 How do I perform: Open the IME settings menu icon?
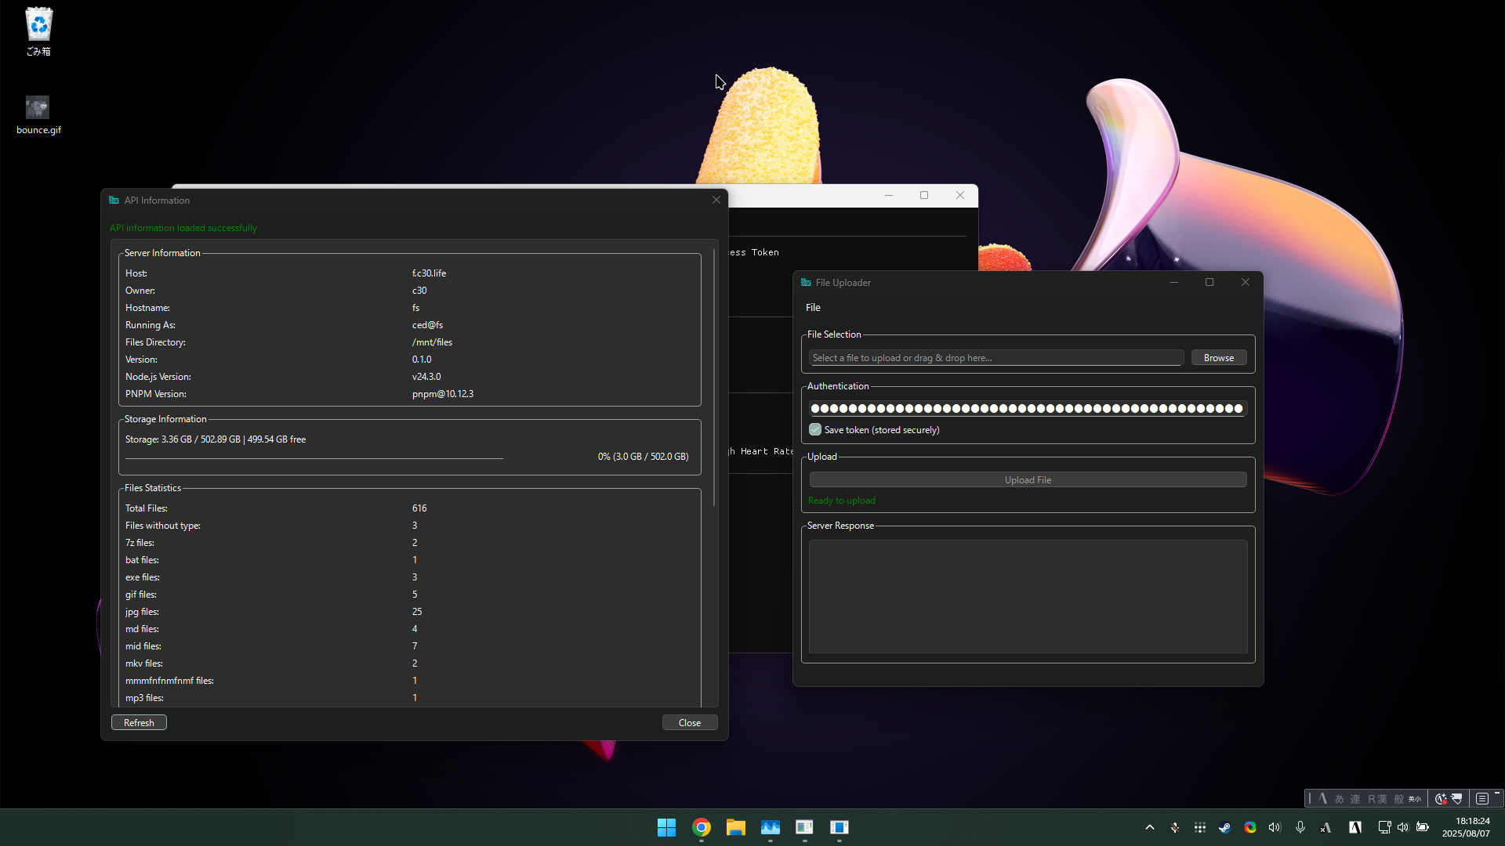1481,799
